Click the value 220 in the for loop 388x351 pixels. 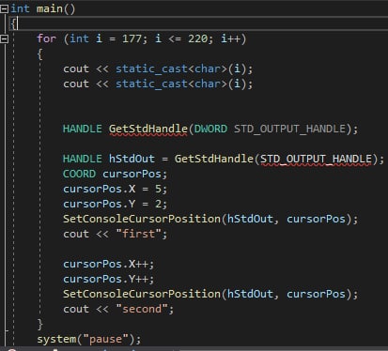(x=197, y=38)
